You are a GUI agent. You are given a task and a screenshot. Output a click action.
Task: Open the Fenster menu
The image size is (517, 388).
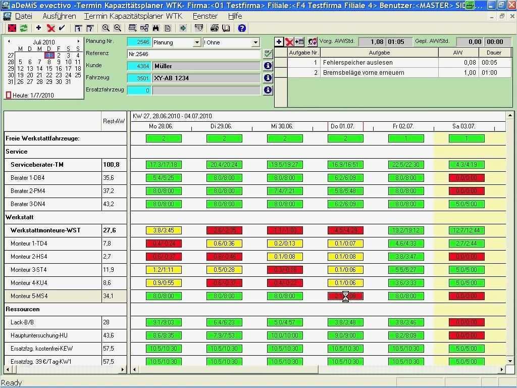[205, 16]
